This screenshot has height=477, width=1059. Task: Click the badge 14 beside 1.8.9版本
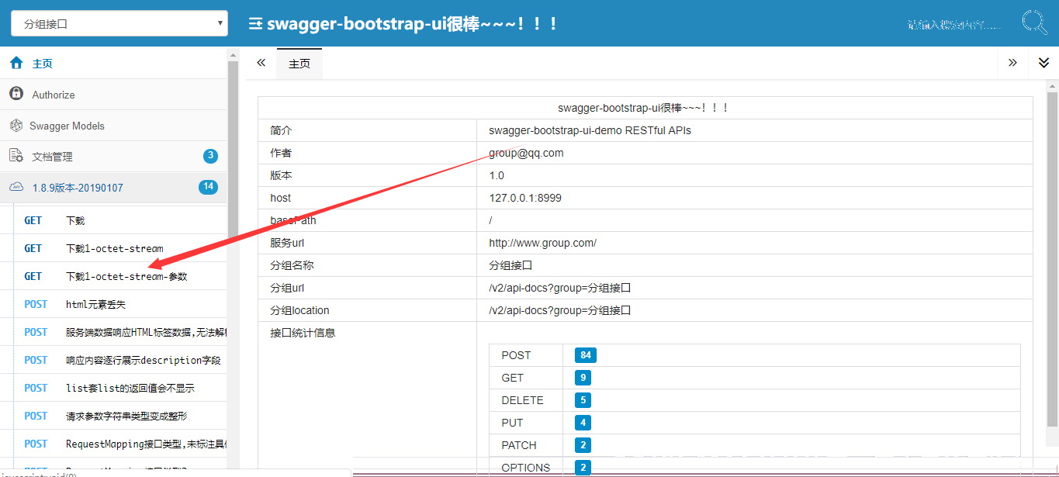tap(208, 187)
